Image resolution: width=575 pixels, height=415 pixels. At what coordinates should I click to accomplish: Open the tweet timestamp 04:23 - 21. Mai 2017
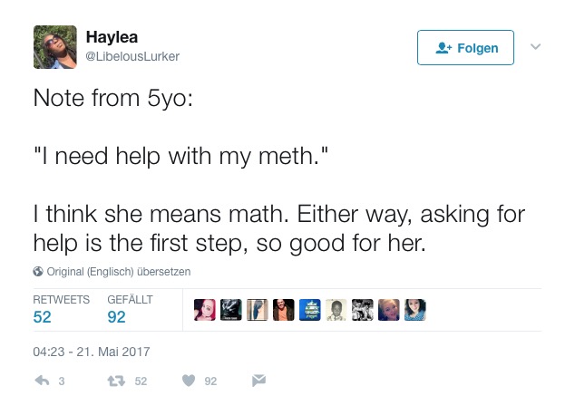coord(91,352)
